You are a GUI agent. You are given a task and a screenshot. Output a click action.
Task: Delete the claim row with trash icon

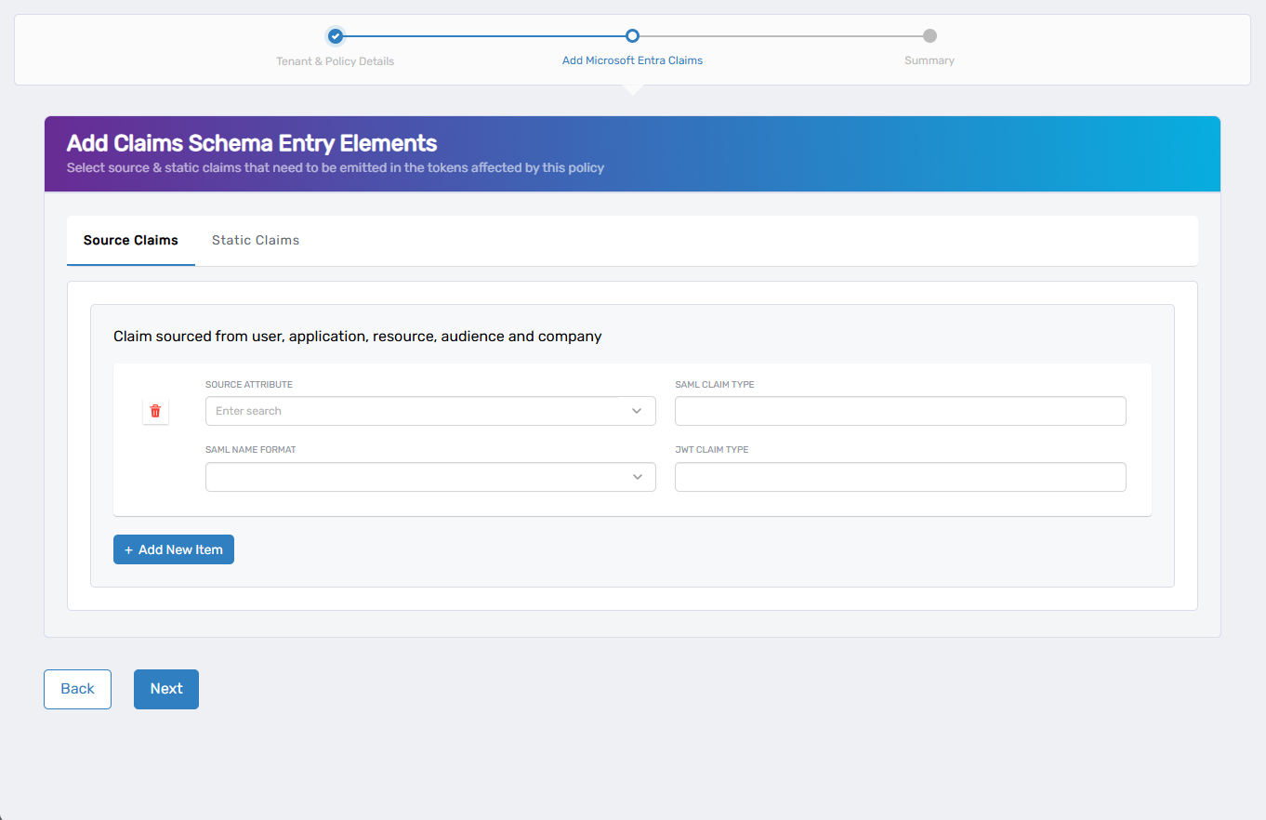[155, 411]
